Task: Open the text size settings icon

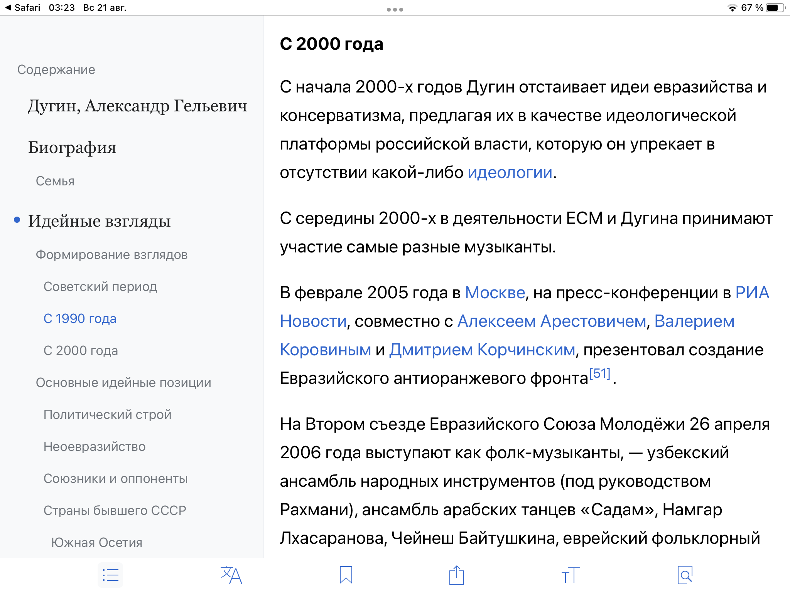Action: (x=571, y=575)
